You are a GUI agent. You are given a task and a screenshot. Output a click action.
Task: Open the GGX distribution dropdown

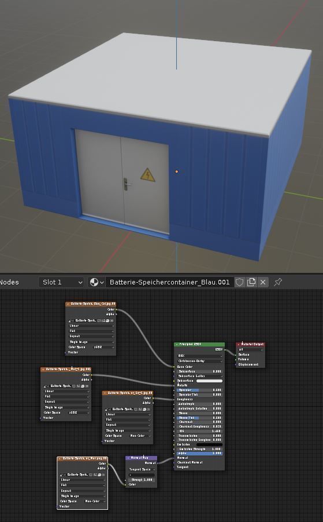(199, 356)
